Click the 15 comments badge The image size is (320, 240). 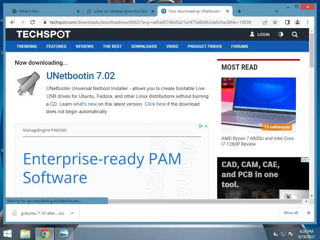pyautogui.click(x=277, y=127)
